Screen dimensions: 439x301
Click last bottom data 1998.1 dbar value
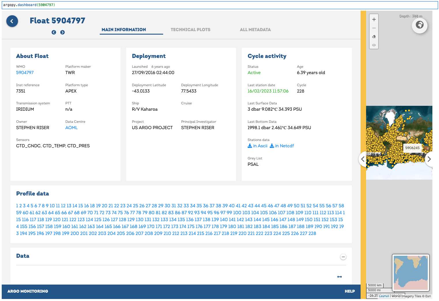pos(279,128)
